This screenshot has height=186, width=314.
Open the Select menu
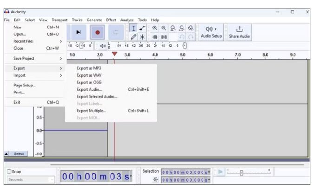click(x=30, y=20)
